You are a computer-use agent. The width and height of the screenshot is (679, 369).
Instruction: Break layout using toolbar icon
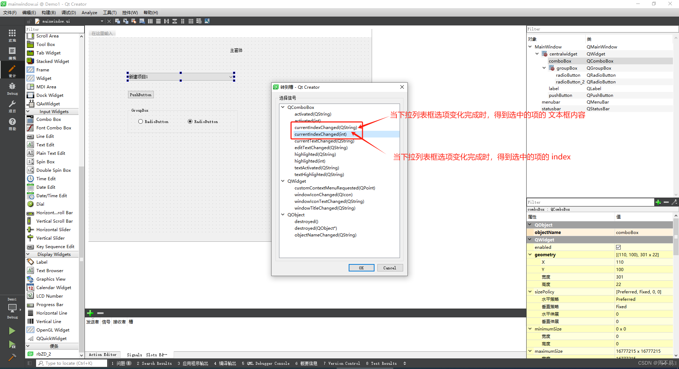199,21
